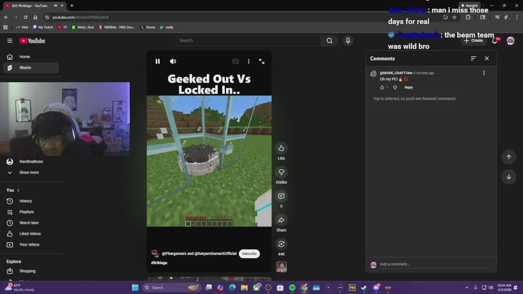Click the YouTube search magnifier button
The height and width of the screenshot is (294, 523).
click(330, 40)
